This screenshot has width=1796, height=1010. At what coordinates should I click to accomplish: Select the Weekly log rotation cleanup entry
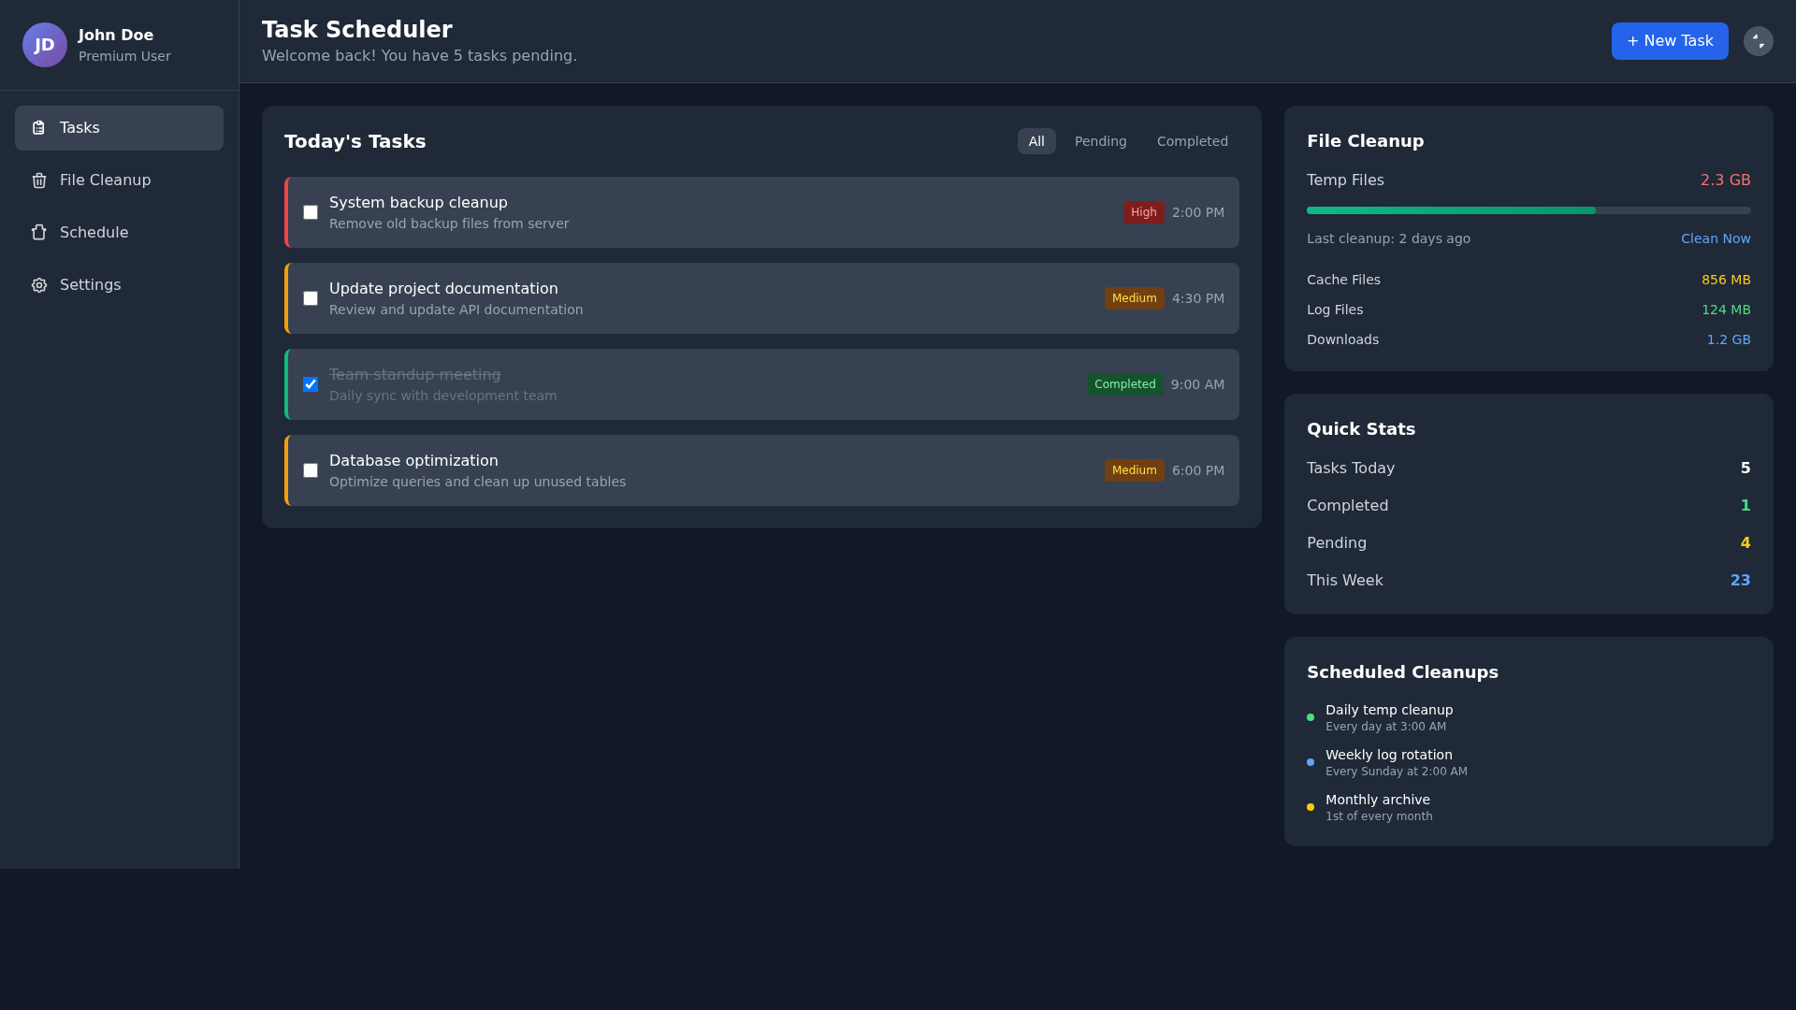coord(1388,762)
